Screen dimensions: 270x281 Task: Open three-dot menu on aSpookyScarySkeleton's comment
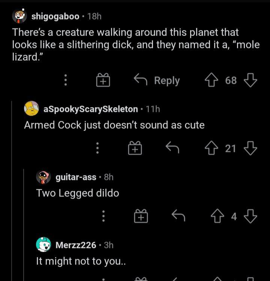point(97,149)
